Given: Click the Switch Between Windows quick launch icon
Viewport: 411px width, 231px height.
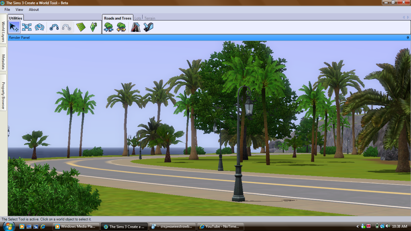Looking at the screenshot, I should pyautogui.click(x=36, y=227).
